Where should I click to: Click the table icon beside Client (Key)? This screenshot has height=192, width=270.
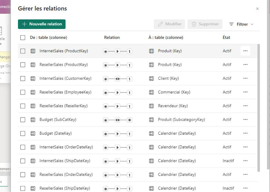coord(151,79)
